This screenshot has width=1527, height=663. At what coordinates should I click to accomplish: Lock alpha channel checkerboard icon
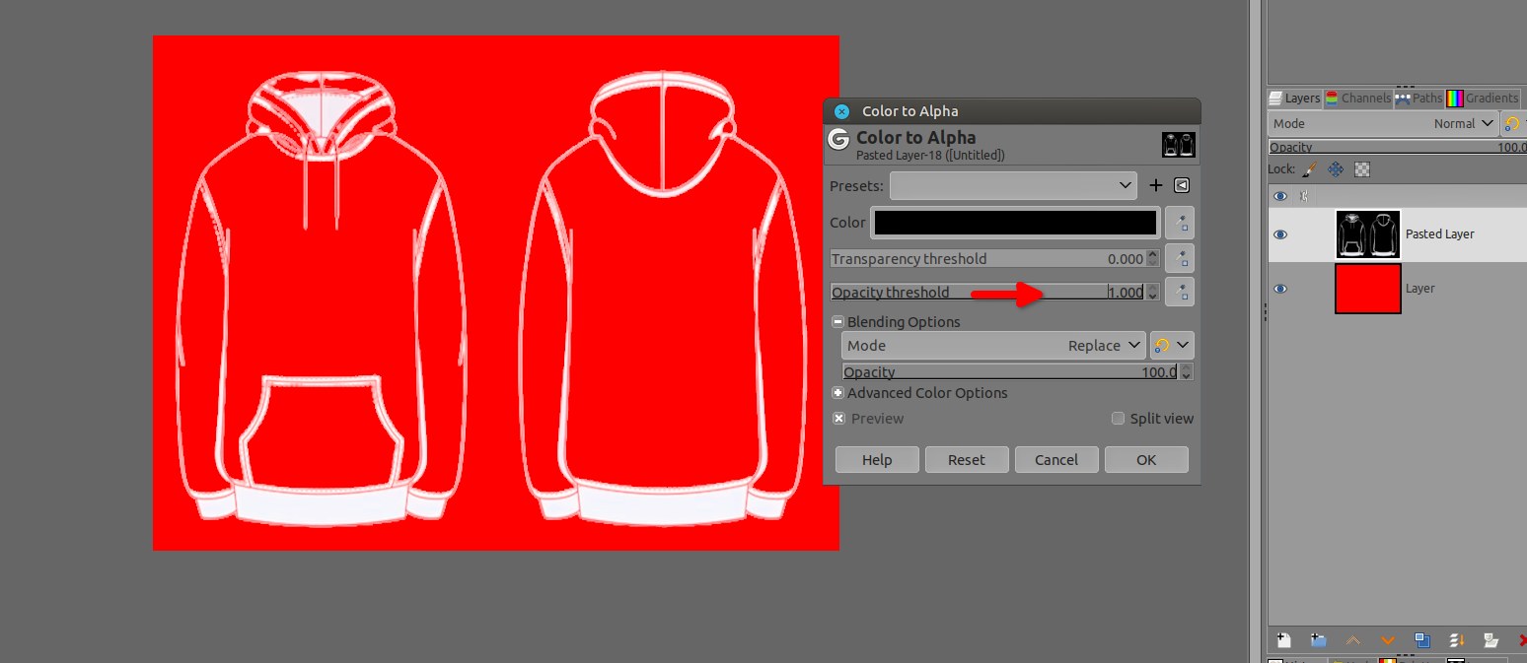(x=1362, y=169)
